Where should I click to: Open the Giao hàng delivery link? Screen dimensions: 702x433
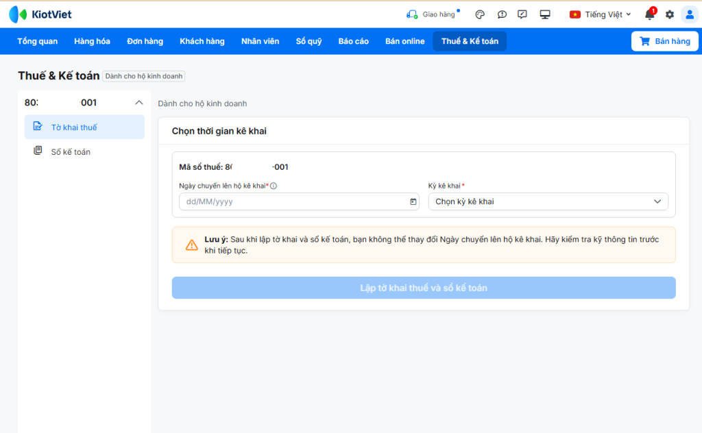432,14
